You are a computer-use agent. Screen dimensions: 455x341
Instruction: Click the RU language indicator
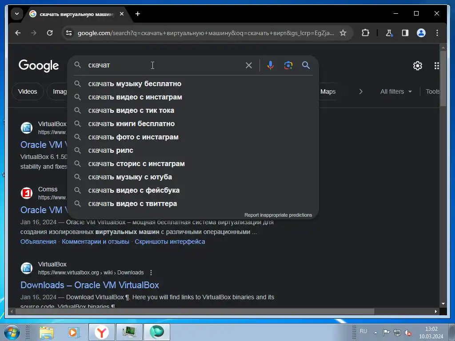363,331
